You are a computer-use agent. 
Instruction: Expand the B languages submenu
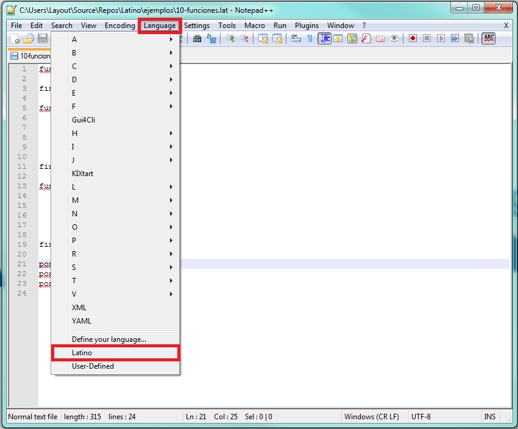point(115,53)
